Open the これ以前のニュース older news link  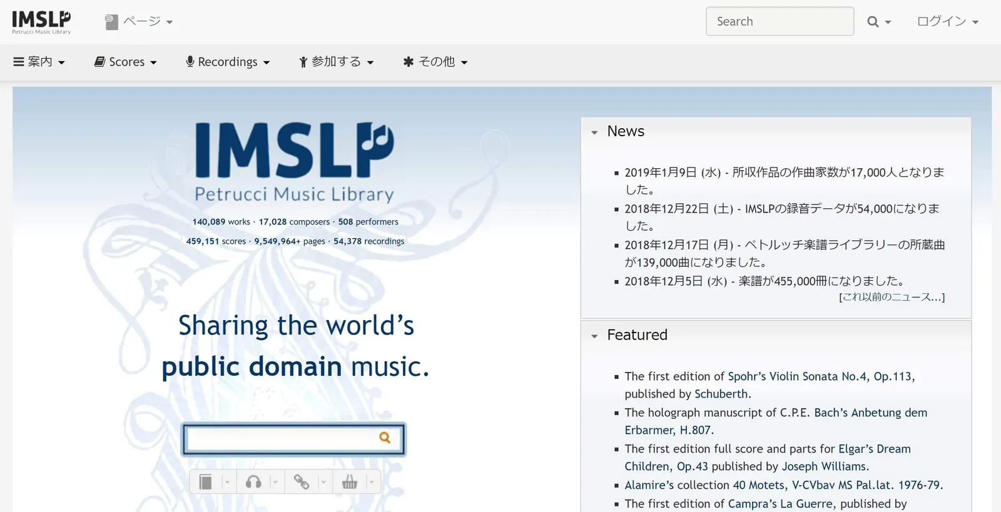[892, 297]
